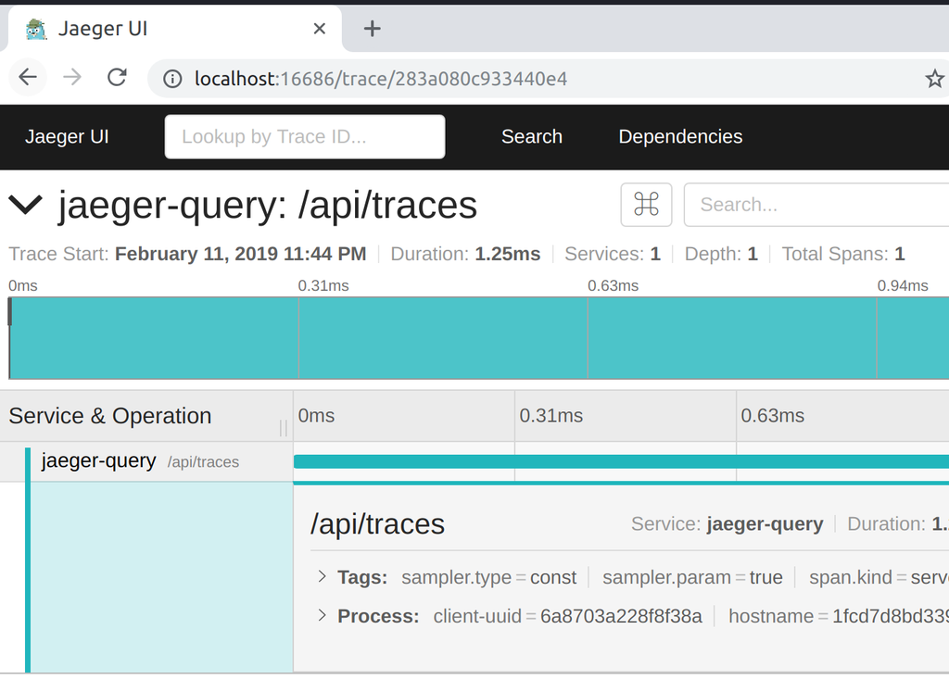Click the /api/traces span detail heading
Image resolution: width=949 pixels, height=692 pixels.
point(378,523)
